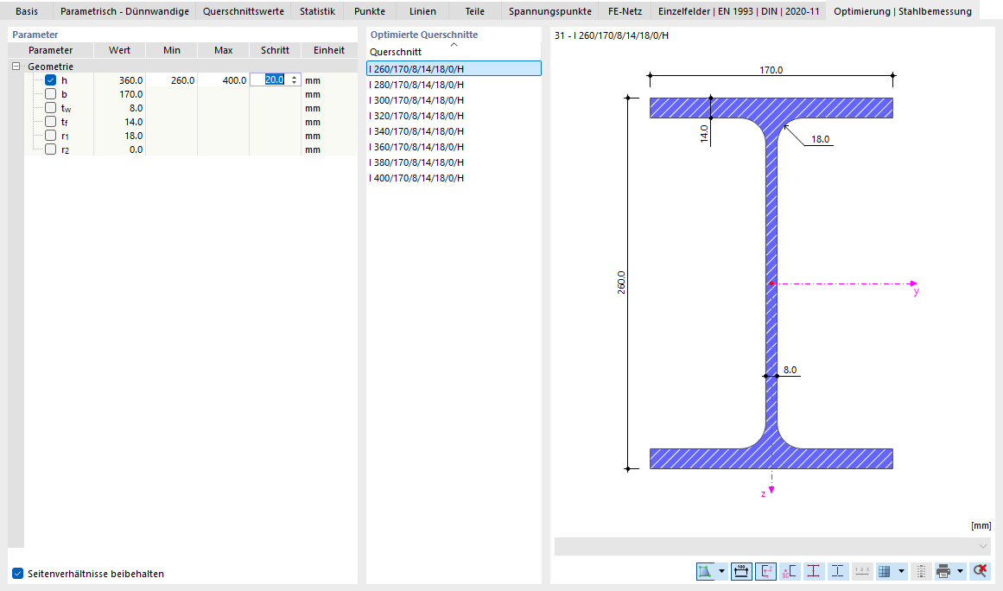This screenshot has width=1003, height=591.
Task: Toggle the dimensions display icon
Action: point(741,571)
